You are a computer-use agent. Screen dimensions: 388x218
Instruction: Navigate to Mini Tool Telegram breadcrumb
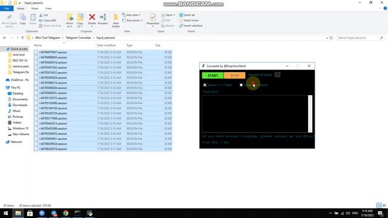[x=47, y=38]
